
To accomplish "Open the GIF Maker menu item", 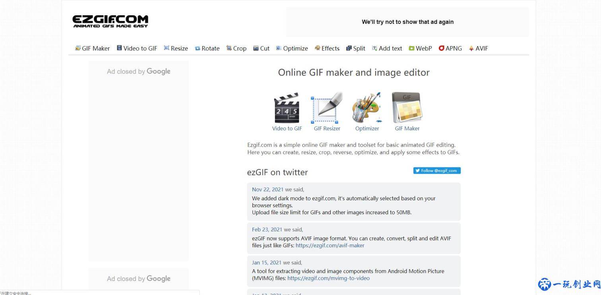I will tap(92, 48).
